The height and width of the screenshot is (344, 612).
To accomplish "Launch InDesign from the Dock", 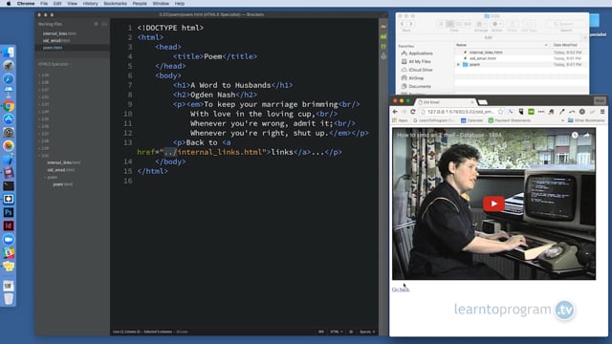I will pyautogui.click(x=9, y=226).
